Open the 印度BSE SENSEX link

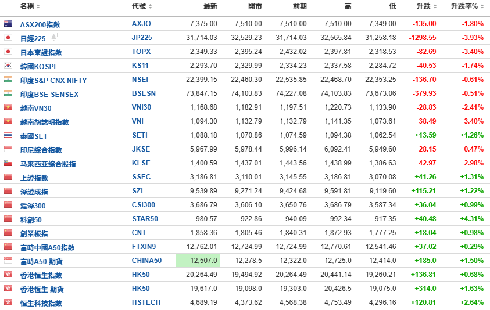click(x=49, y=94)
